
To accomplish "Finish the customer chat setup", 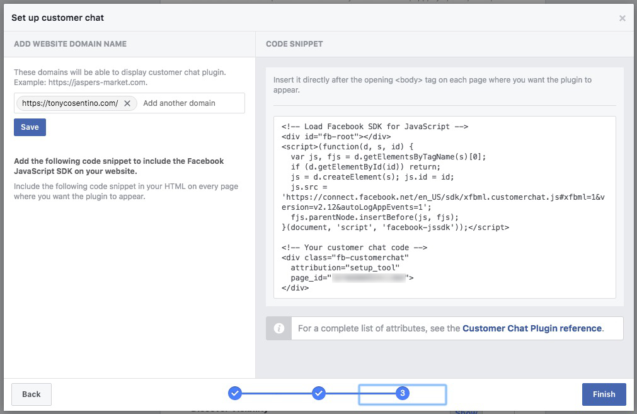I will tap(604, 394).
